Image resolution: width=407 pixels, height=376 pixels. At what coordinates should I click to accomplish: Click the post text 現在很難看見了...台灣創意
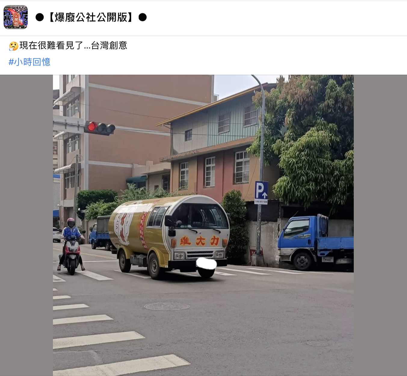point(73,45)
